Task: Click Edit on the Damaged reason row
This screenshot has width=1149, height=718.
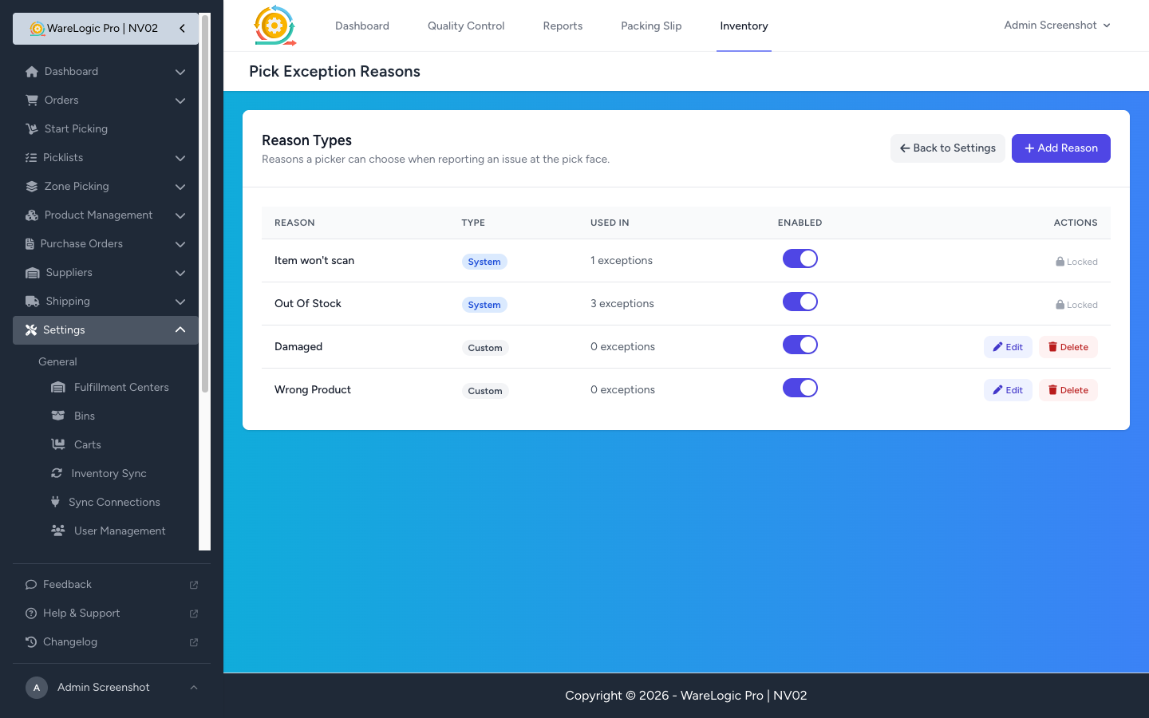Action: (x=1008, y=346)
